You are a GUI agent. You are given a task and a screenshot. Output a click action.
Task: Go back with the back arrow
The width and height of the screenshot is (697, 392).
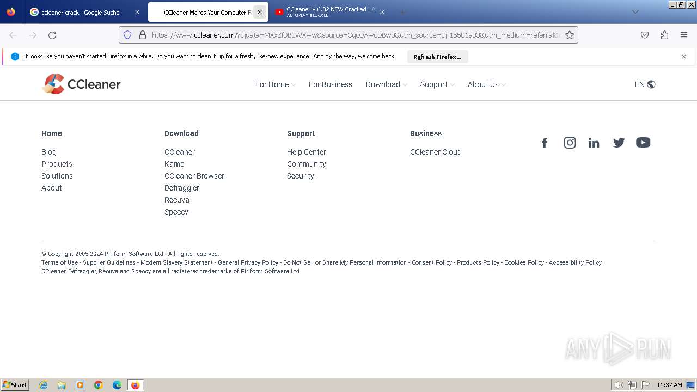[x=13, y=35]
